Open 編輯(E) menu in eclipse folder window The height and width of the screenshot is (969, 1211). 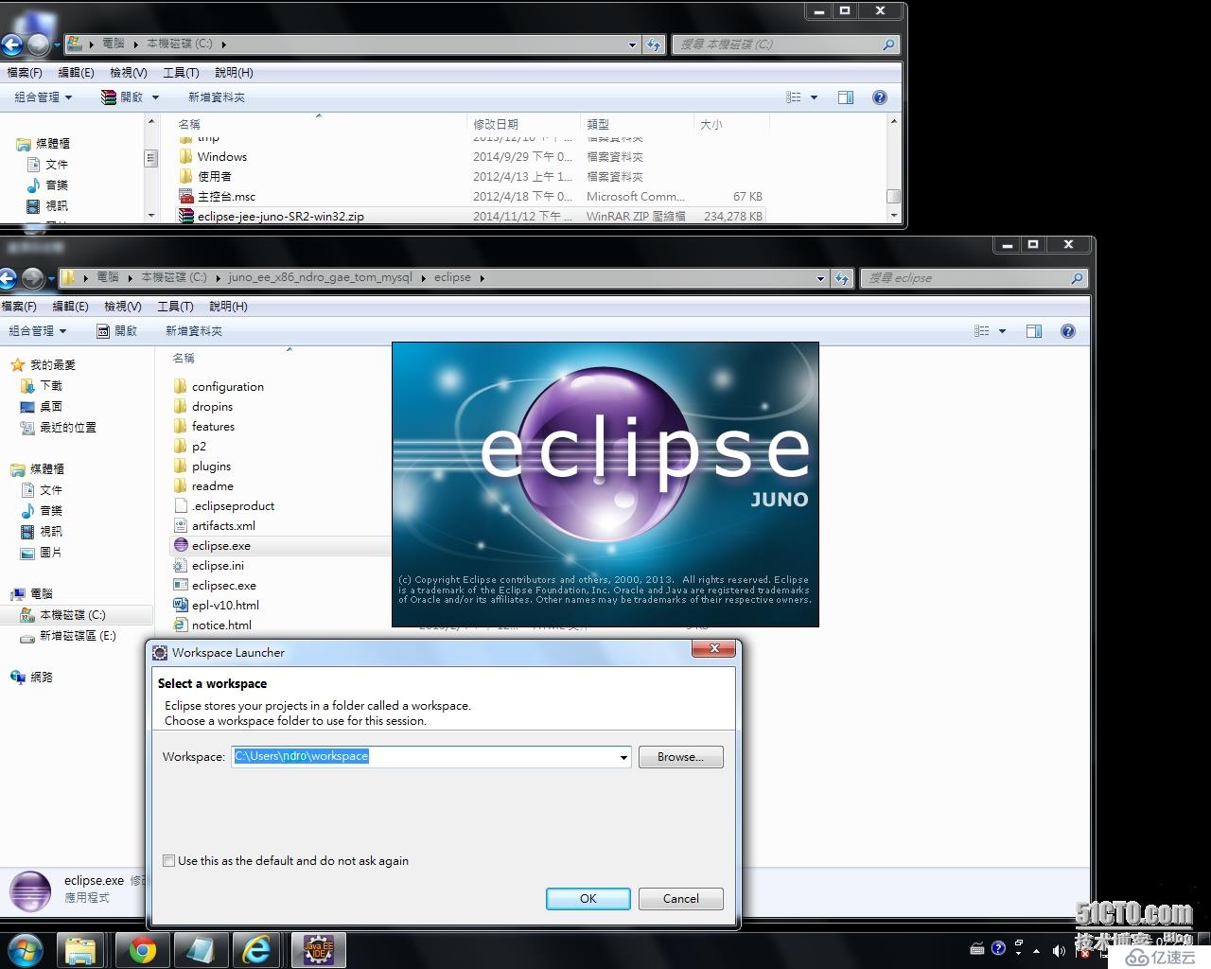click(70, 307)
